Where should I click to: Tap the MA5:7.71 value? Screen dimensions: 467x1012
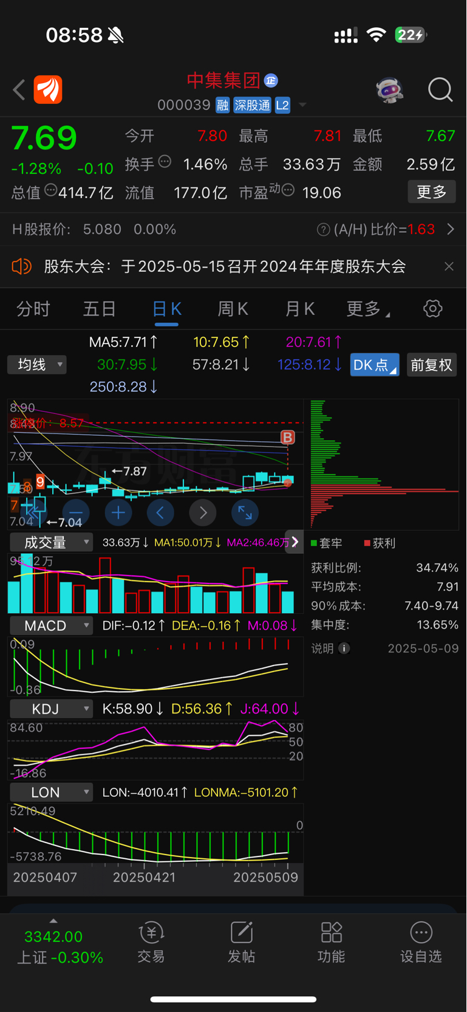(x=123, y=342)
